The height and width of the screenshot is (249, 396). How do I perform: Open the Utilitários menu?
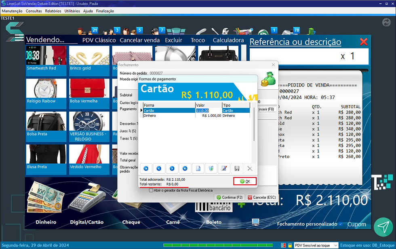(72, 11)
